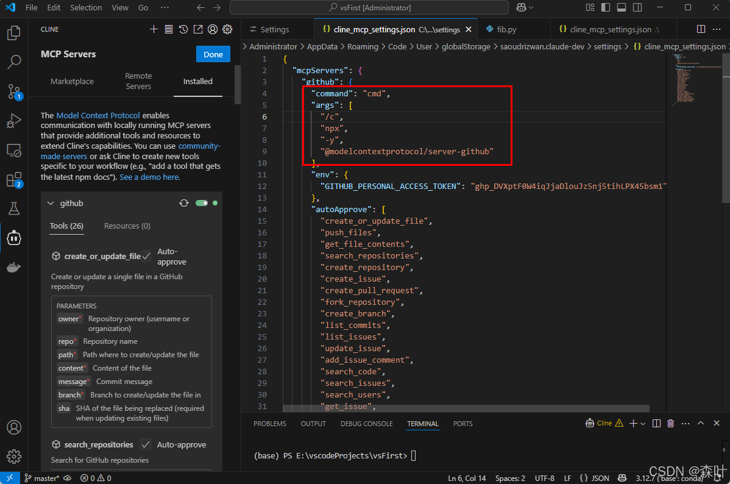Uncheck Auto-approve for search_repositories
Screen dimensions: 730x484
click(x=146, y=444)
